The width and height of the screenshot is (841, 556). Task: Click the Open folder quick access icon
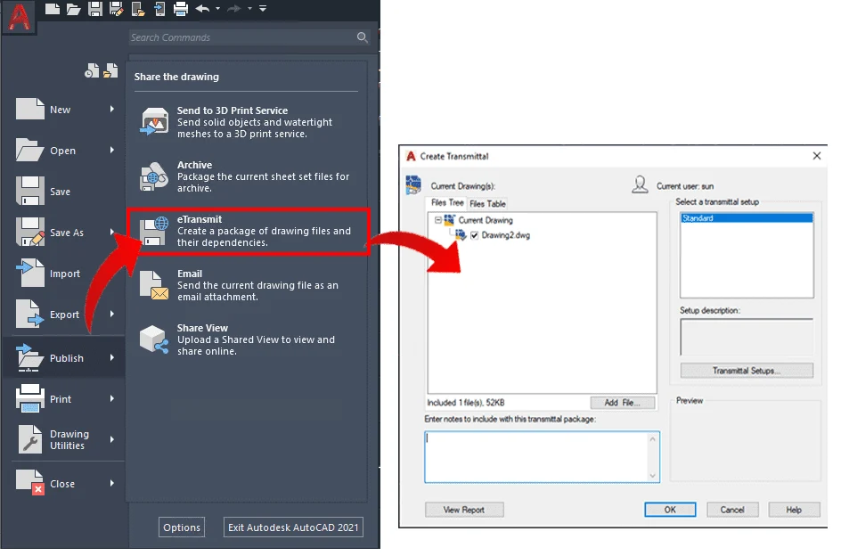tap(73, 9)
